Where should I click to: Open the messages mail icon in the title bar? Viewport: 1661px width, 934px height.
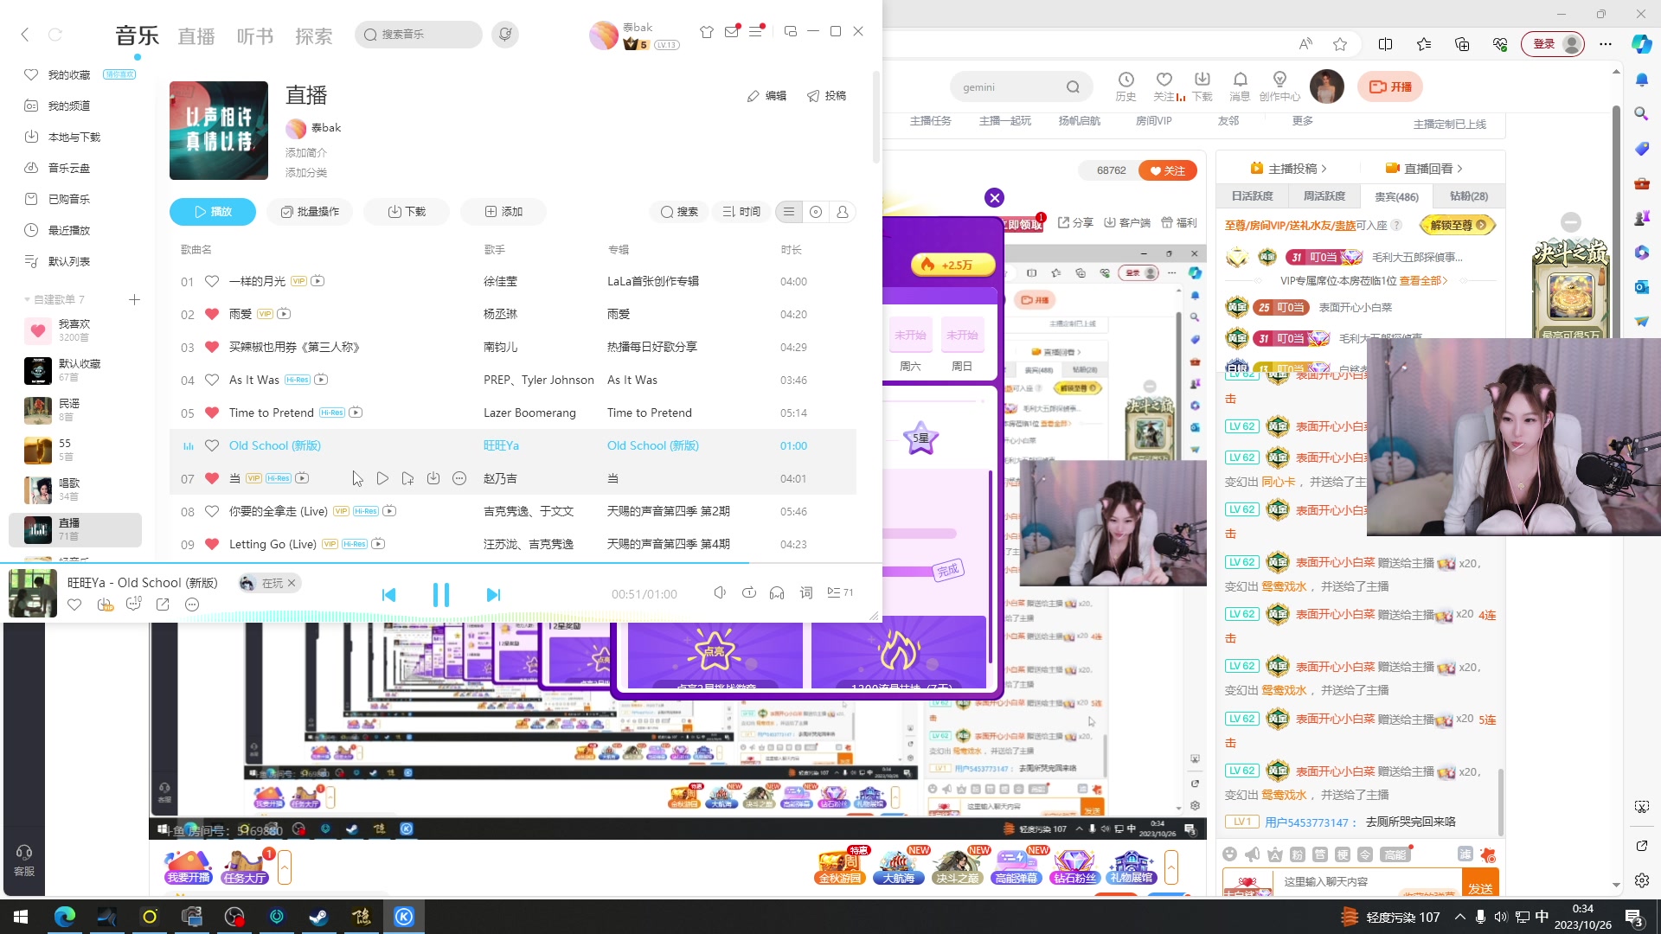click(x=732, y=32)
